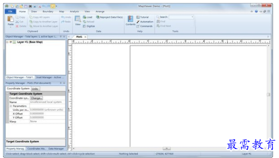The image size is (279, 158).
Task: Click the highlighted select tool in quick access toolbar
Action: 53,6
